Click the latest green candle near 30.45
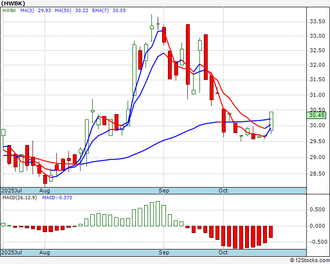Image resolution: width=330 pixels, height=264 pixels. click(271, 121)
